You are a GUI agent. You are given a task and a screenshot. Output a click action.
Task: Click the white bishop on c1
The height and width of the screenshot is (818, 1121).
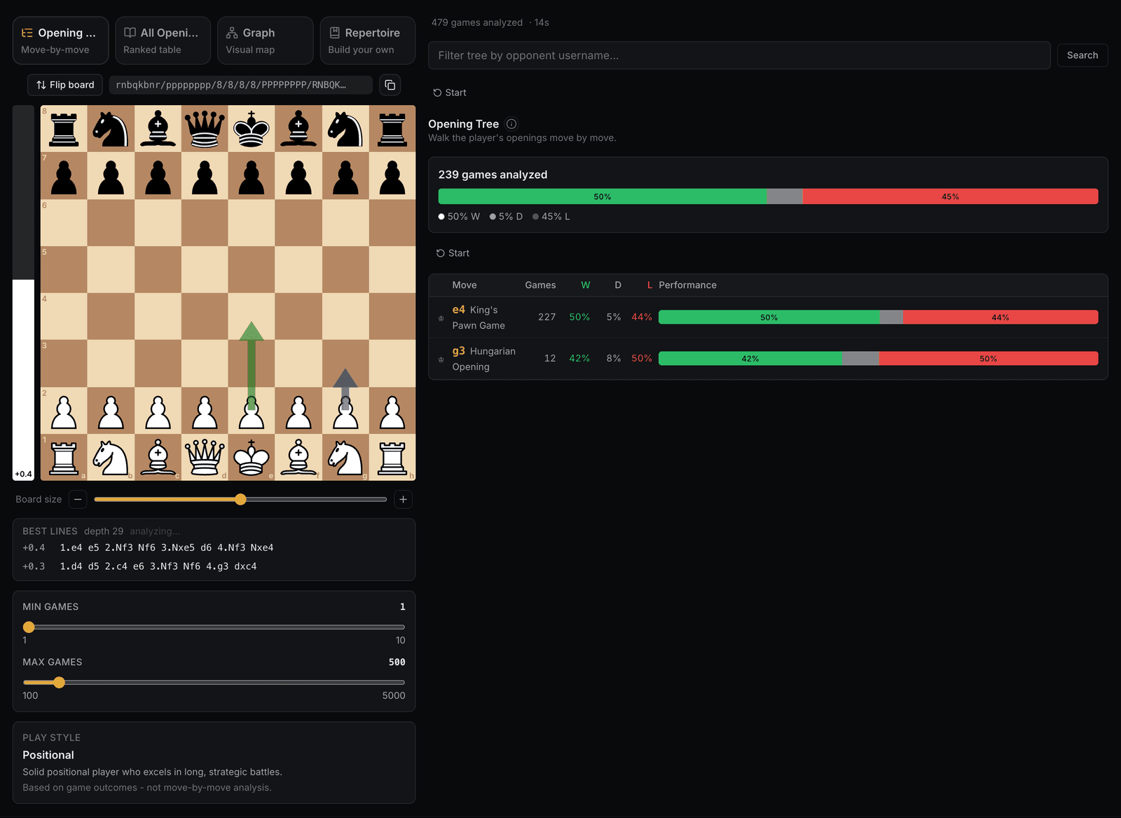pyautogui.click(x=158, y=457)
